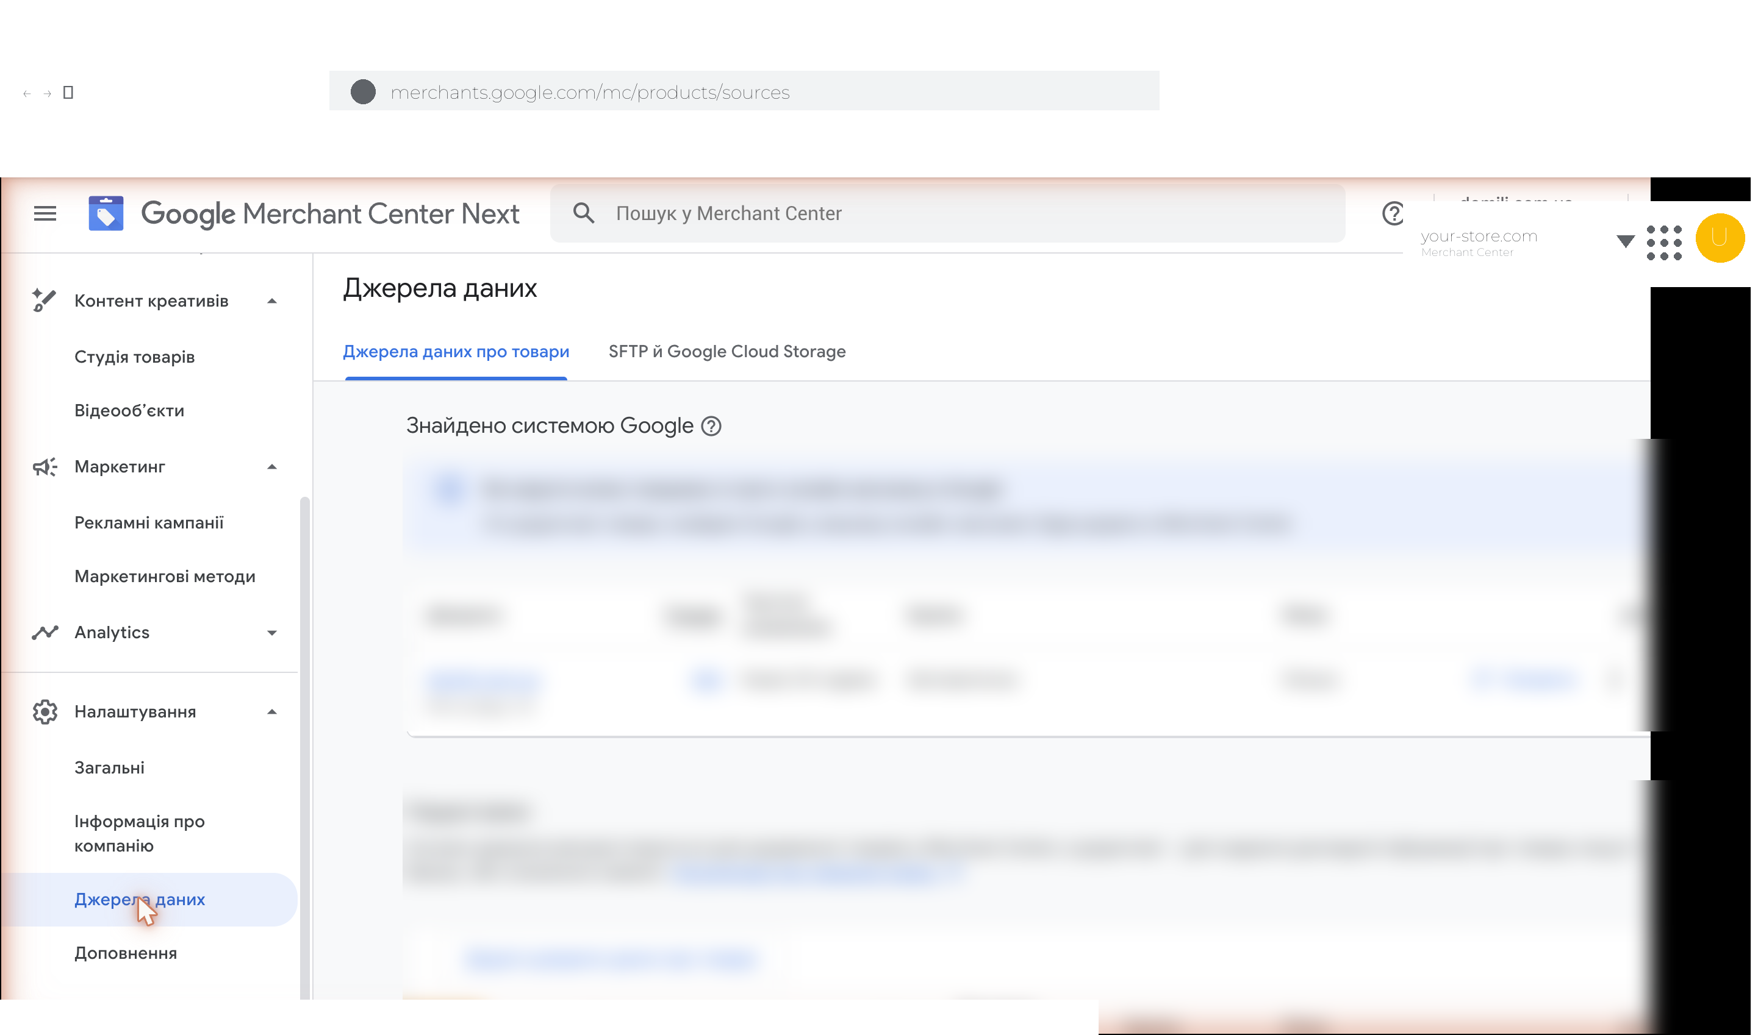
Task: Open Загальні settings page
Action: [109, 768]
